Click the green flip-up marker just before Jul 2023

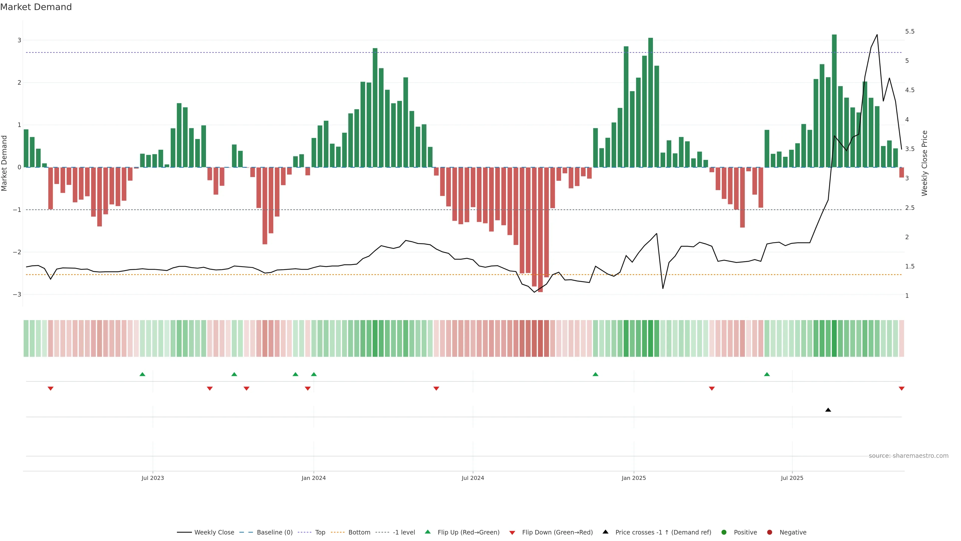pos(142,374)
